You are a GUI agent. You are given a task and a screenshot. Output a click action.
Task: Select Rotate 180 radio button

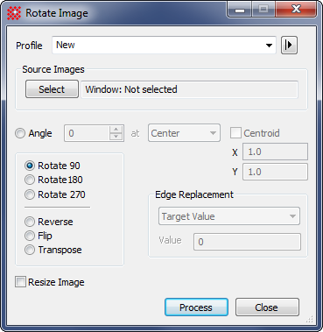coord(30,180)
